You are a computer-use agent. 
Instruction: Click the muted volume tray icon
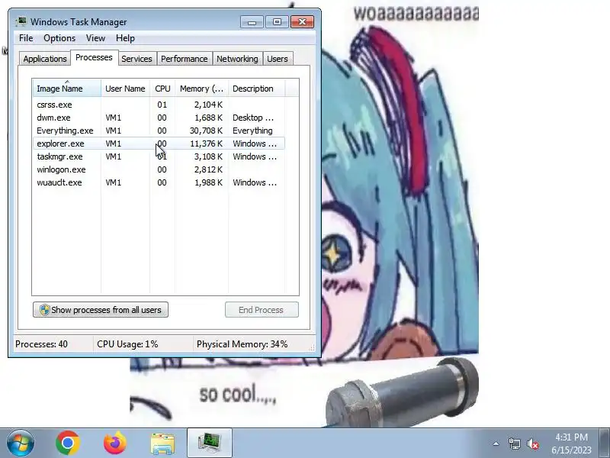coord(532,443)
